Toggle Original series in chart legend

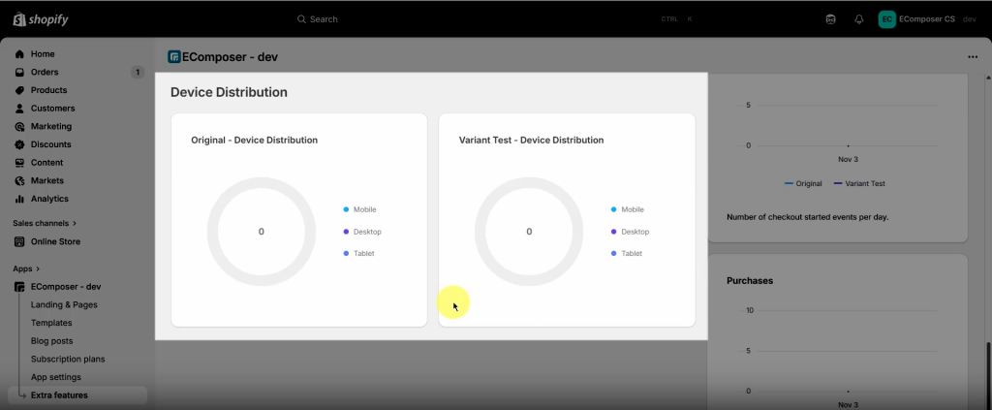[x=803, y=183]
